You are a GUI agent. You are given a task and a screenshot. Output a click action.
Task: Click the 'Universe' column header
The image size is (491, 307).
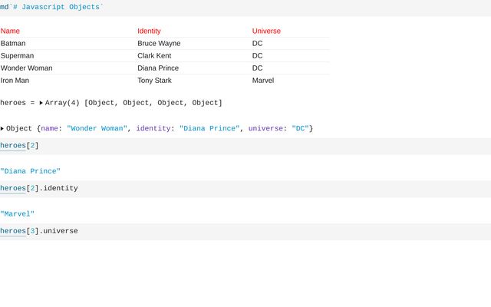pos(266,31)
